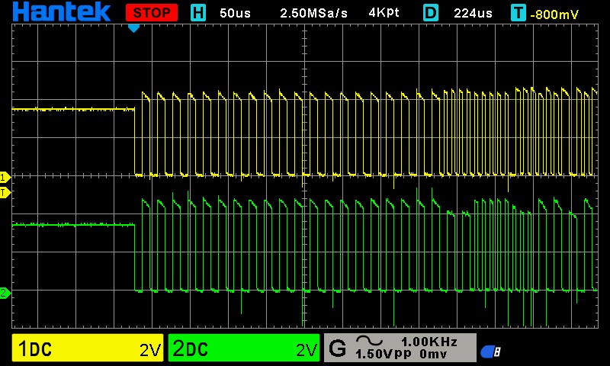The width and height of the screenshot is (610, 366).
Task: Click the channel 1 2V scale value
Action: point(150,351)
